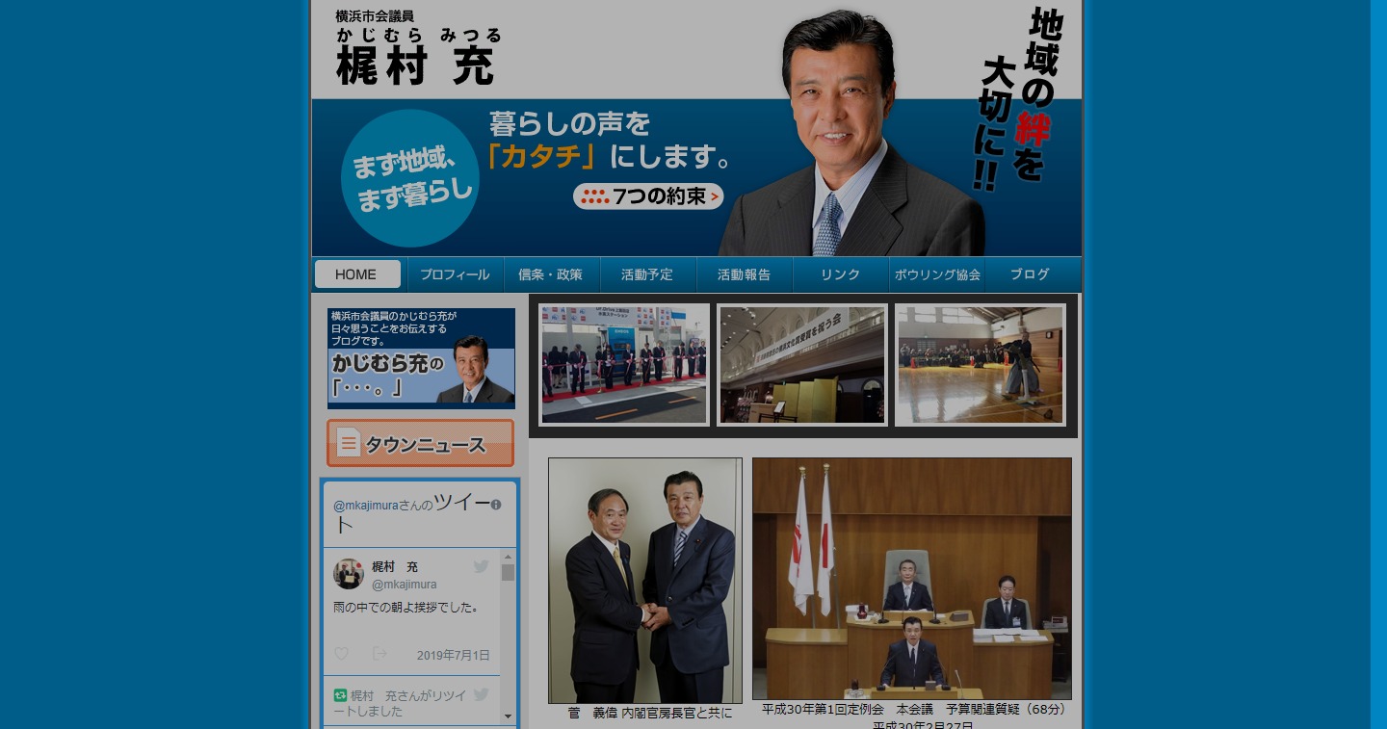This screenshot has height=729, width=1387.
Task: View the ribbon-cutting ceremony thumbnail
Action: coord(624,365)
